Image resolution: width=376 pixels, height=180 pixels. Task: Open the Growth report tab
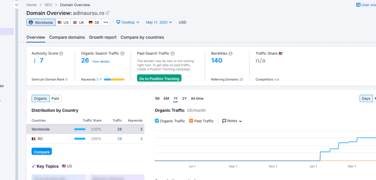point(103,37)
